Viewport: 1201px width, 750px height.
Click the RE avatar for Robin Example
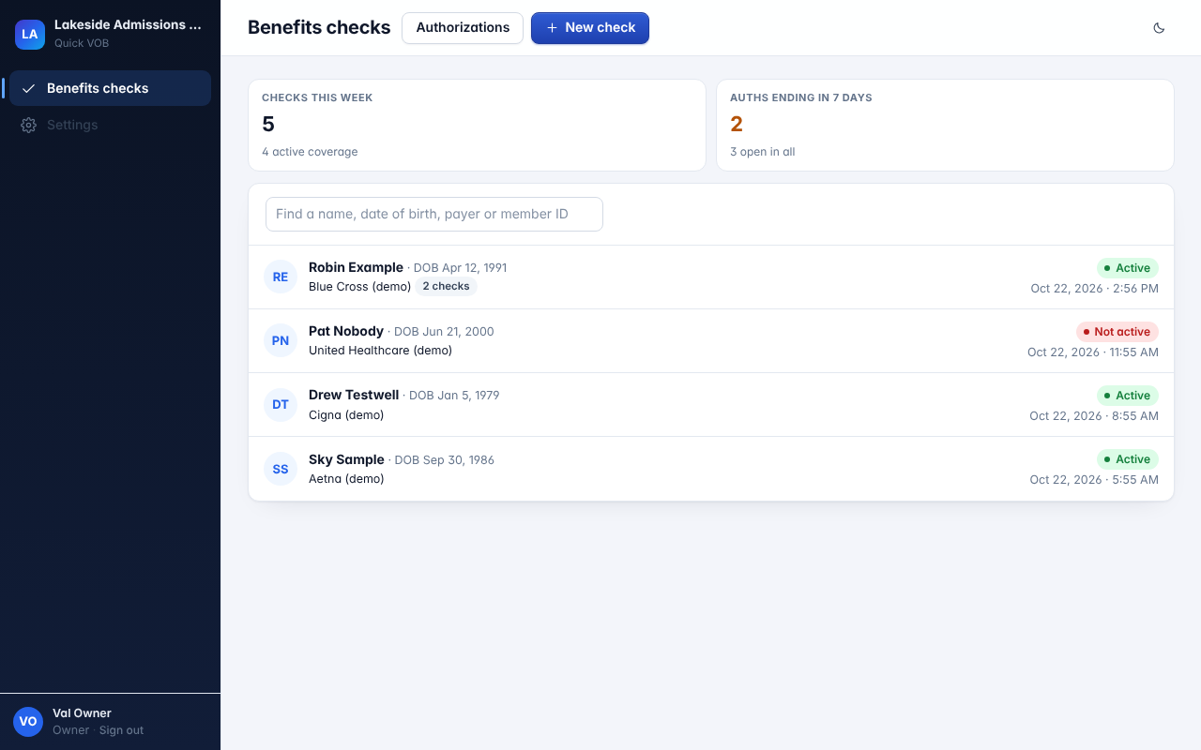(x=281, y=277)
